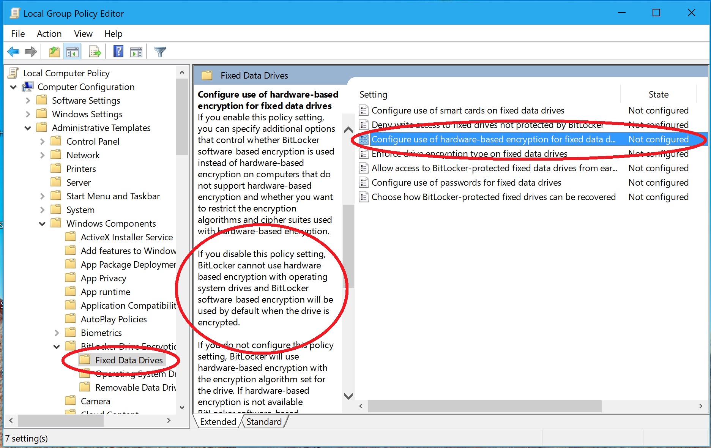The height and width of the screenshot is (448, 711).
Task: Open the View menu
Action: [83, 34]
